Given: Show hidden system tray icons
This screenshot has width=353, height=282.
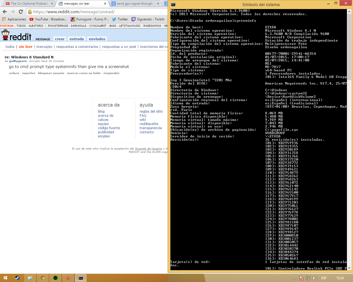Looking at the screenshot, I should tap(295, 278).
